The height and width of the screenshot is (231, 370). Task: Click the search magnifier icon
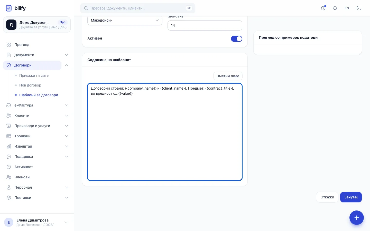[x=86, y=8]
